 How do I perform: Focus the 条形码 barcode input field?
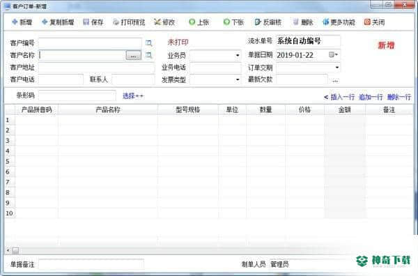click(x=77, y=95)
